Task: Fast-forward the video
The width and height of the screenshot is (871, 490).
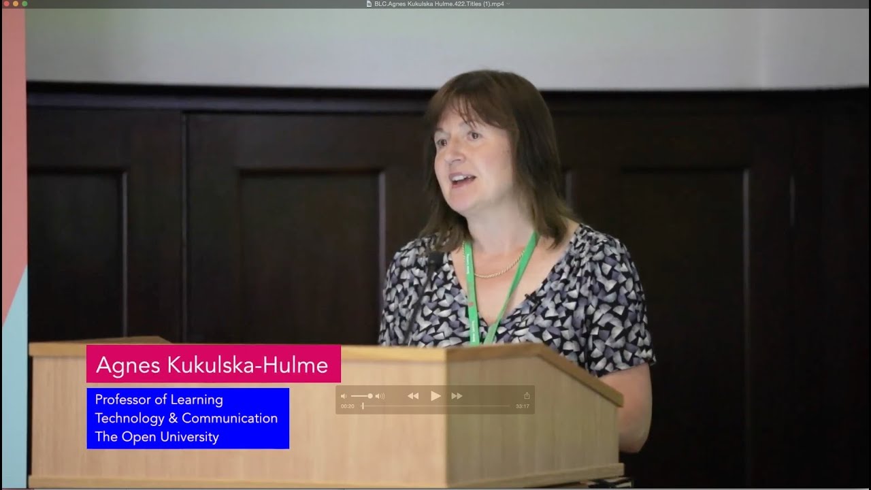Action: [457, 396]
